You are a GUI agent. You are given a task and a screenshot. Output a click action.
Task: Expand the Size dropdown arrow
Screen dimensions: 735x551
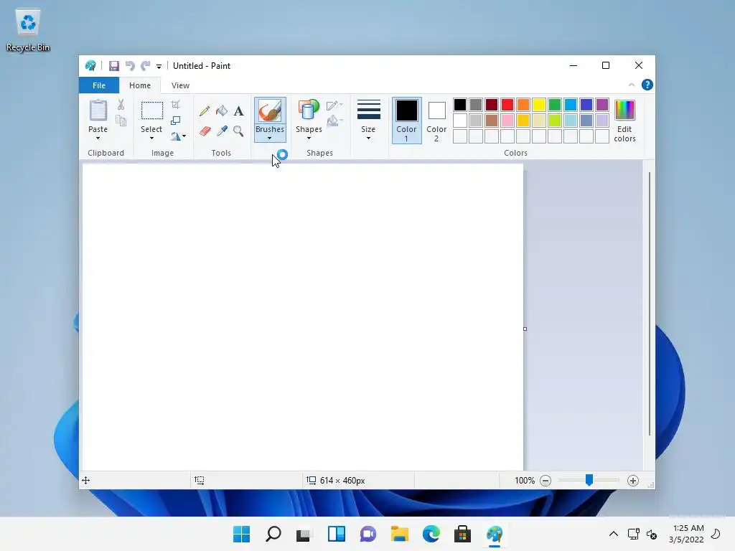coord(368,138)
